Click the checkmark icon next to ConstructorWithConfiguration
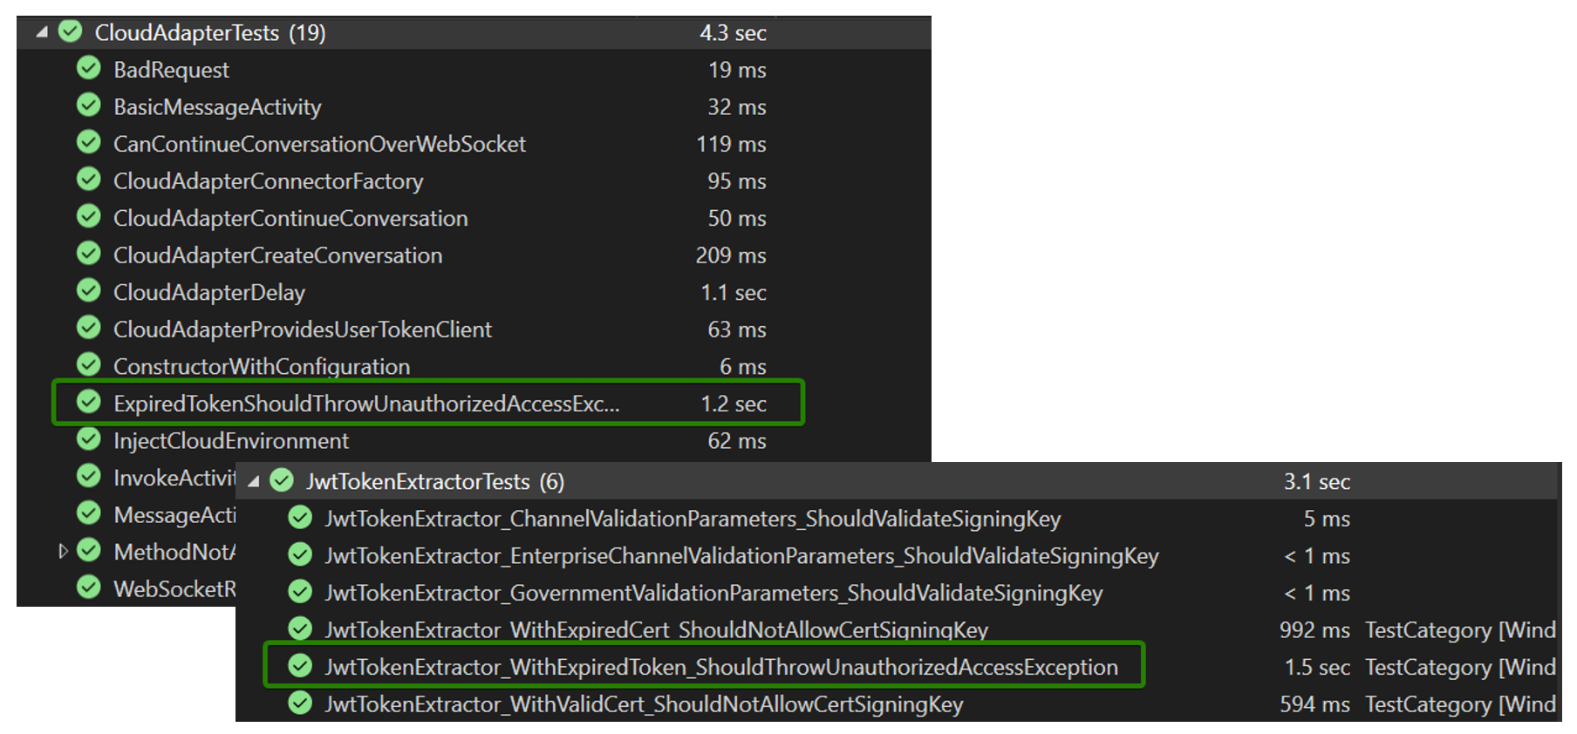Viewport: 1577px width, 734px height. 88,364
